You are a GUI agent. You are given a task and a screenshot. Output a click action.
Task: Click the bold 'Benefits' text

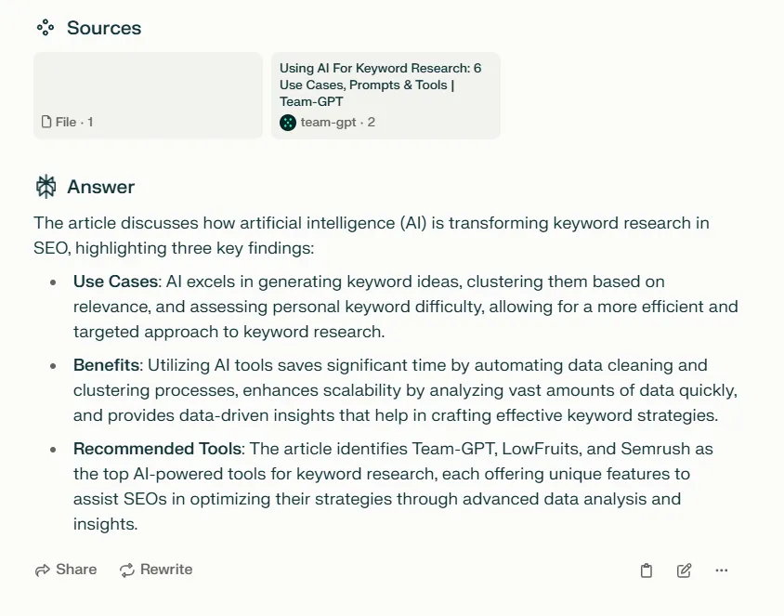coord(106,365)
